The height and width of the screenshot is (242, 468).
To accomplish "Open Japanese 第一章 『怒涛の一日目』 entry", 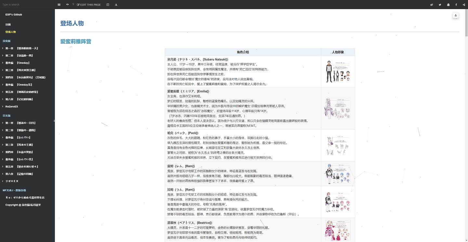I will 20,123.
